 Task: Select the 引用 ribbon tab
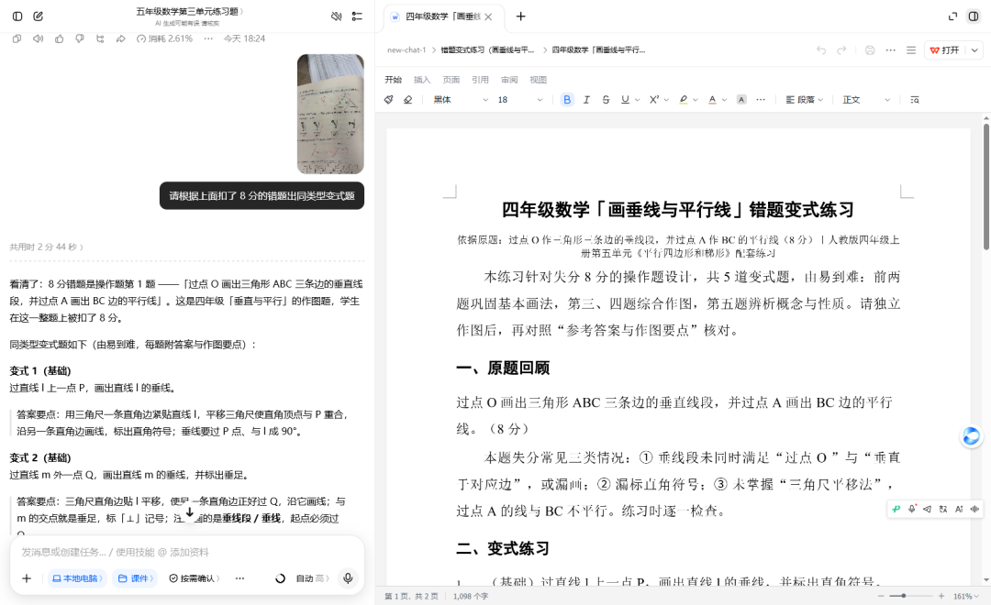click(x=480, y=80)
